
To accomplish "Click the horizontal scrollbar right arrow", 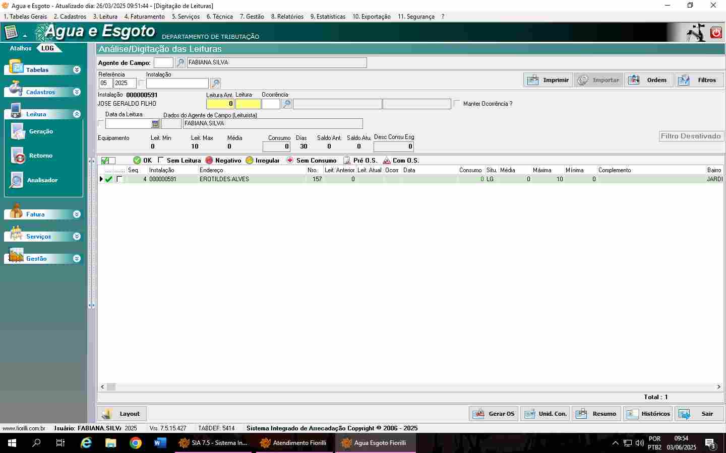I will (718, 387).
